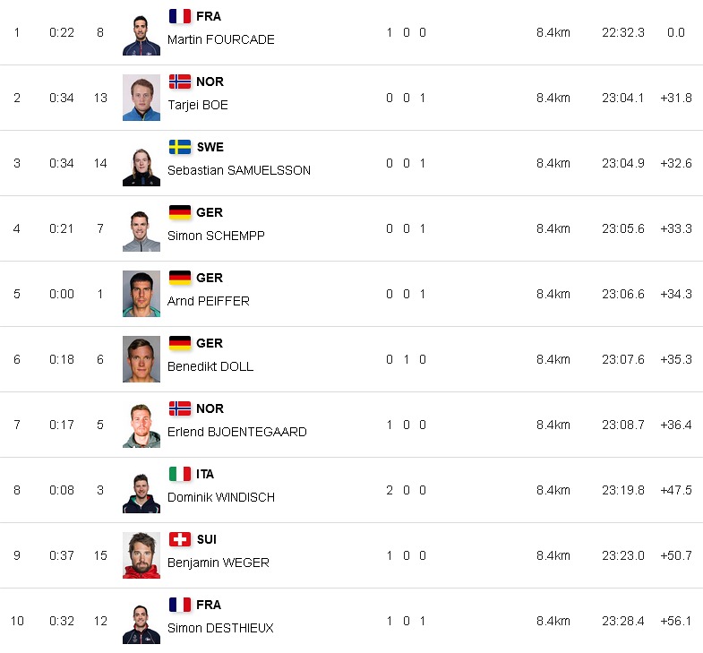Click the name Sebastian SAMUELSSON
The width and height of the screenshot is (703, 653).
point(239,170)
